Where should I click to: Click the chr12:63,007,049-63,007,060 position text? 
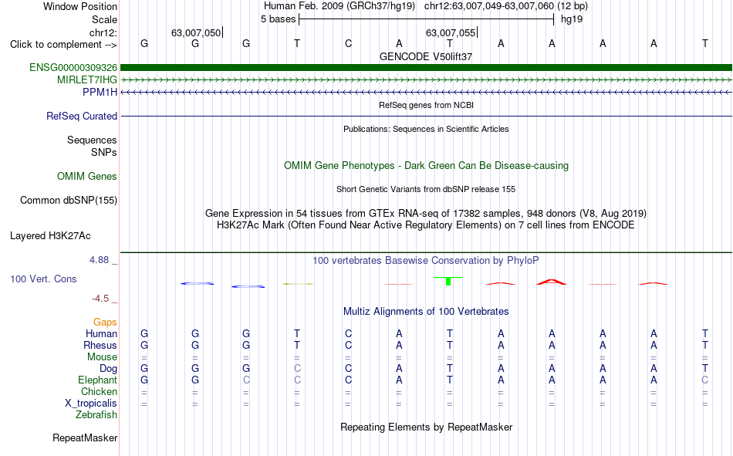(489, 6)
